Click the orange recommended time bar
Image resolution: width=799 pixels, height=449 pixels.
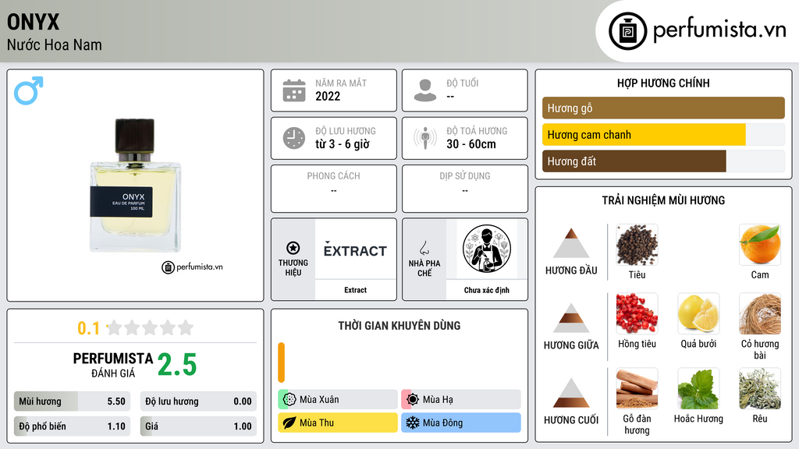point(281,362)
